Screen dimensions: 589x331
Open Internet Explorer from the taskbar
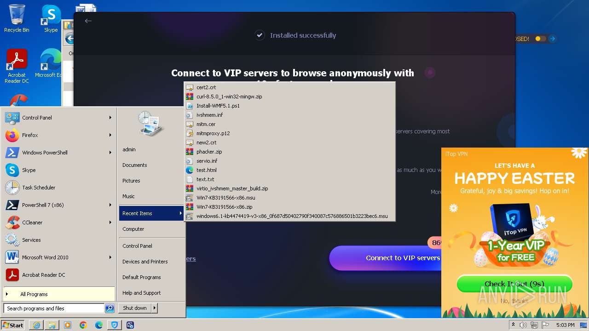coord(36,325)
